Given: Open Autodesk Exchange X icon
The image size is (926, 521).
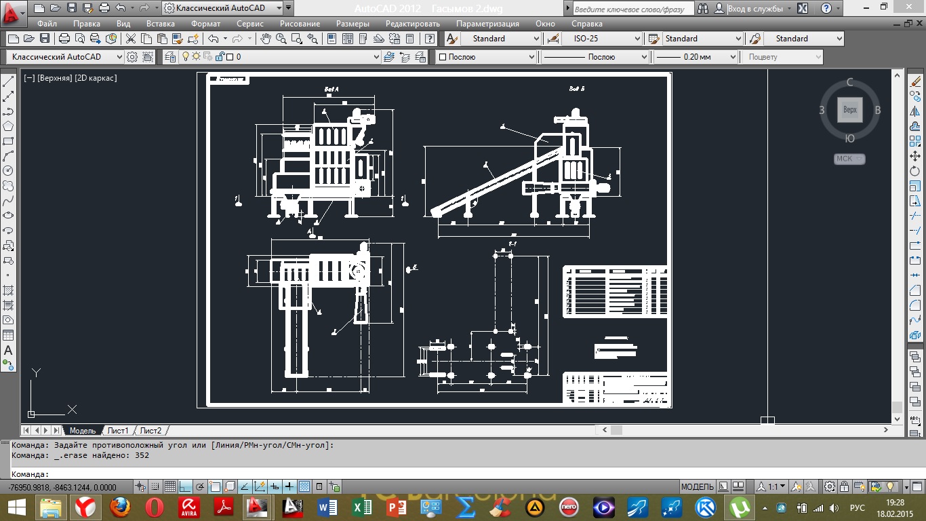Looking at the screenshot, I should [x=803, y=9].
